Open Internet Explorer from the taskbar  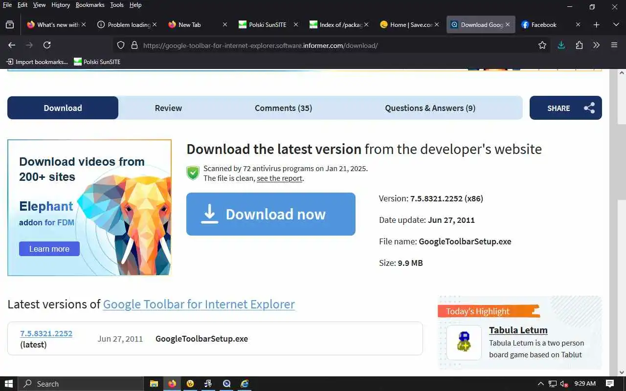(x=245, y=384)
